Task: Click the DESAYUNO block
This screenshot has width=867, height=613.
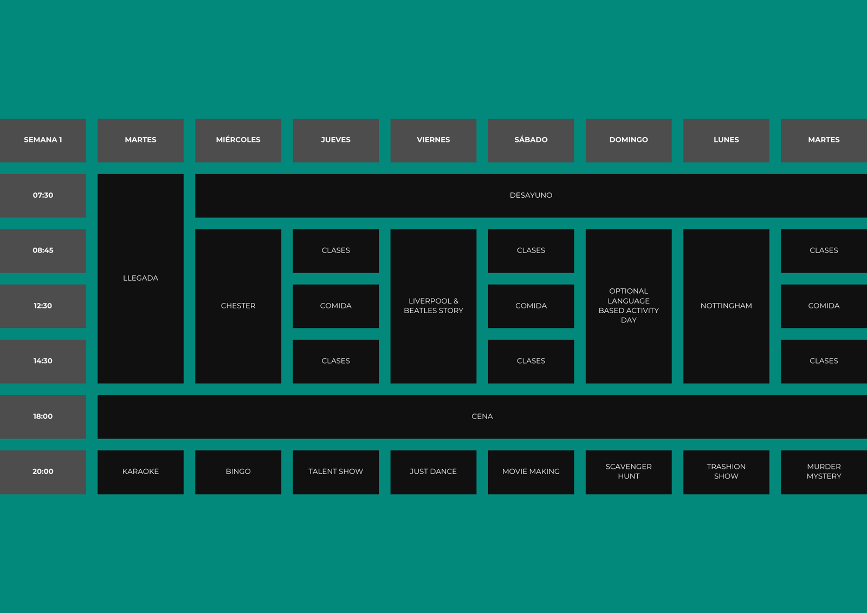Action: [530, 195]
